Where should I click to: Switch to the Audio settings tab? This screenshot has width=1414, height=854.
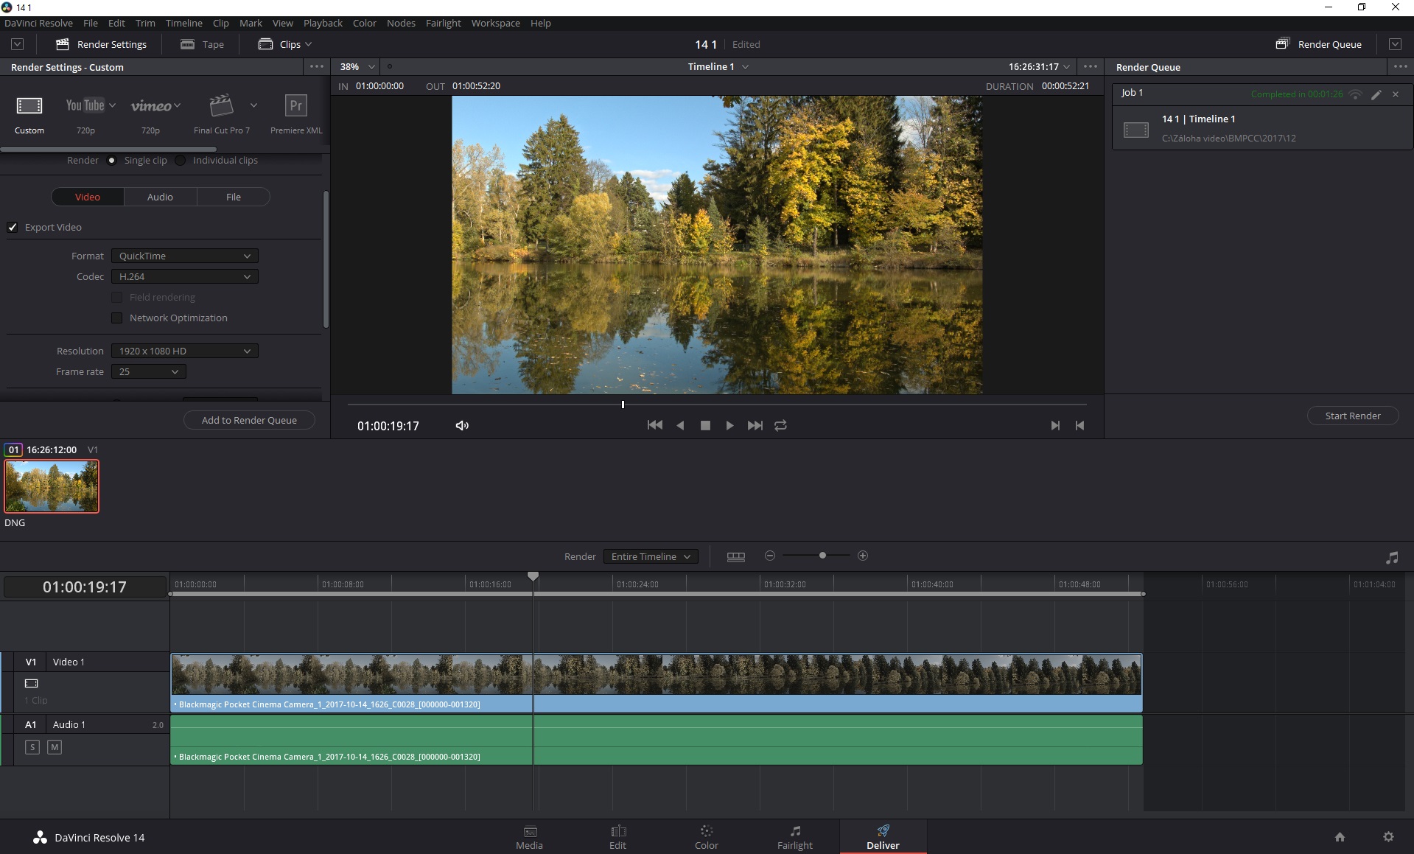(x=160, y=197)
